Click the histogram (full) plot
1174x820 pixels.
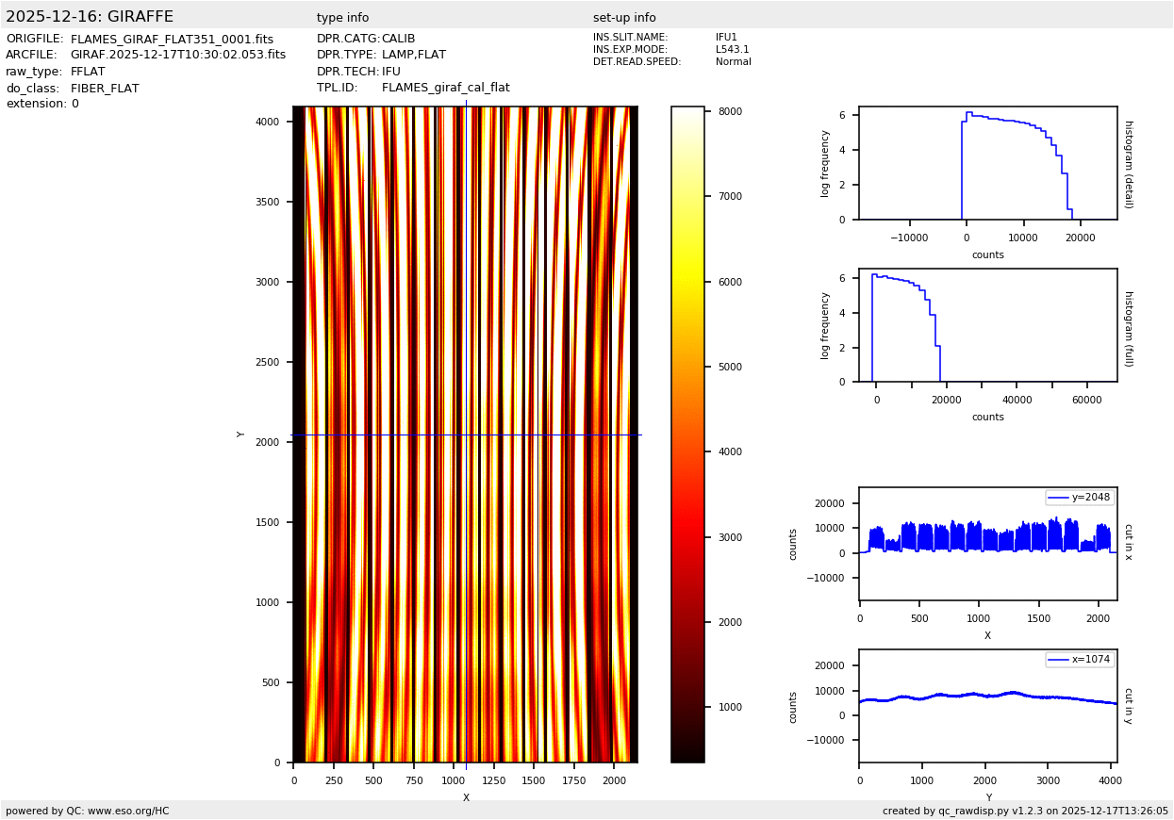(987, 325)
